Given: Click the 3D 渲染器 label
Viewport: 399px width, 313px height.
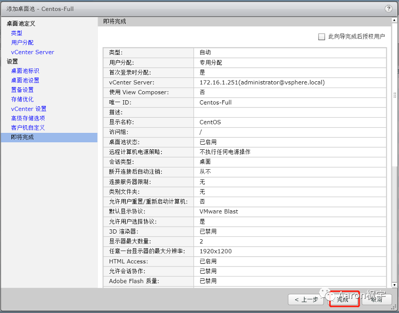Looking at the screenshot, I should click(x=124, y=232).
